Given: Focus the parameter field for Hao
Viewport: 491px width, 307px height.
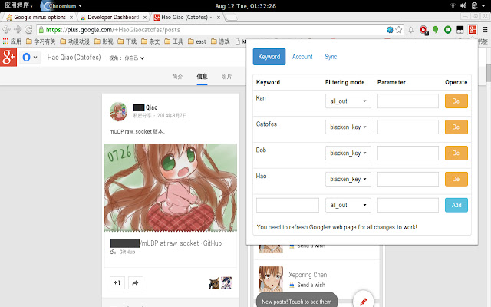Looking at the screenshot, I should [x=407, y=179].
